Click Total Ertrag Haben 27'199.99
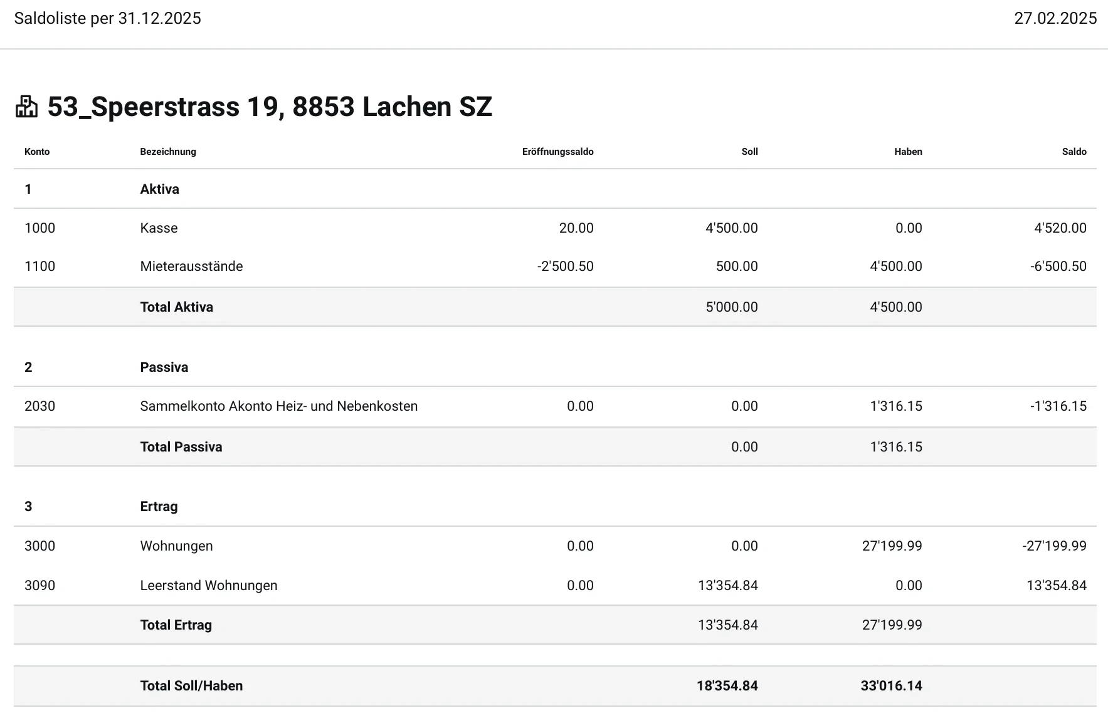1108x713 pixels. click(892, 625)
